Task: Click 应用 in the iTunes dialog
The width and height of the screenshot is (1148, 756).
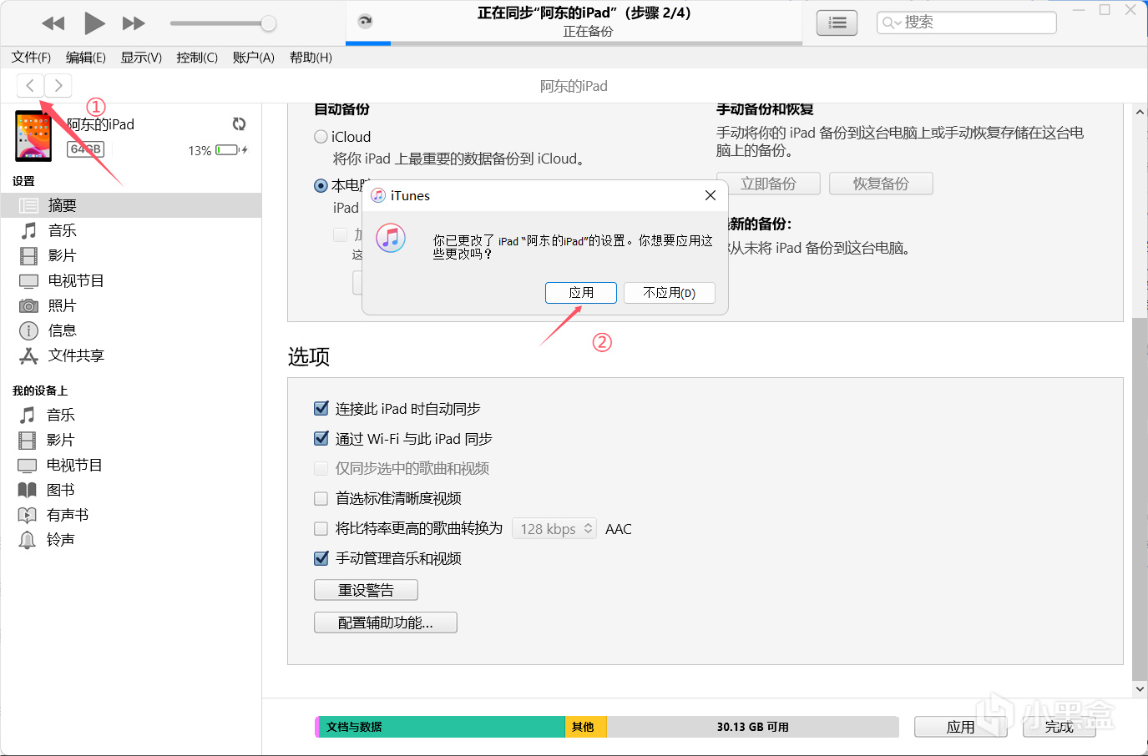Action: pos(581,293)
